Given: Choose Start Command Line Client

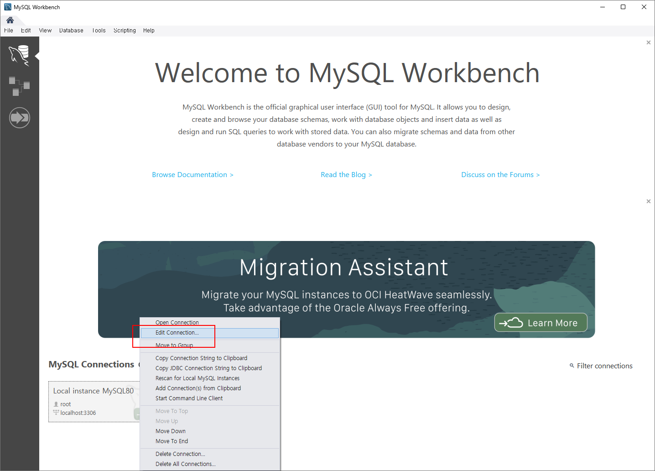Looking at the screenshot, I should [210, 398].
